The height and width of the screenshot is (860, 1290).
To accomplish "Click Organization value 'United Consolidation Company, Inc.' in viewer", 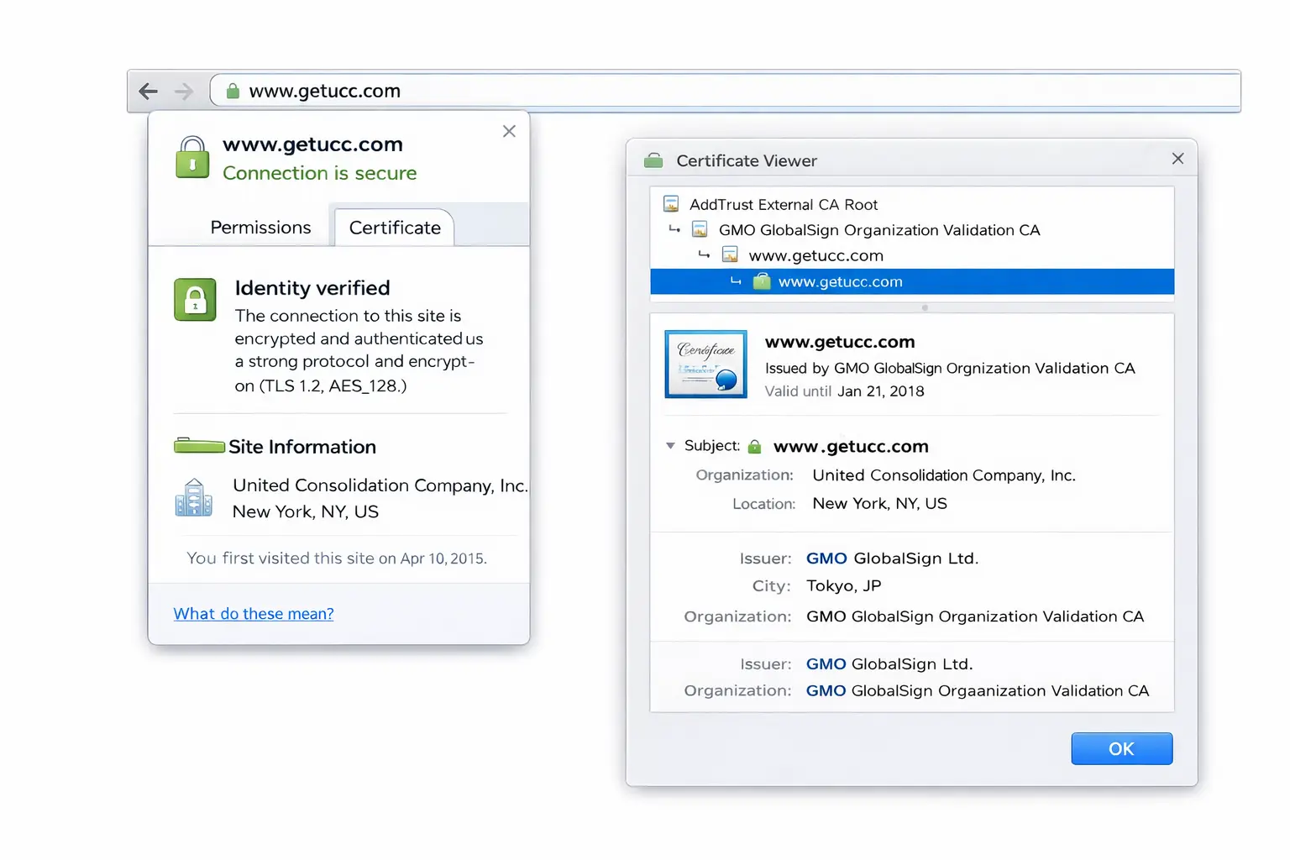I will (944, 475).
